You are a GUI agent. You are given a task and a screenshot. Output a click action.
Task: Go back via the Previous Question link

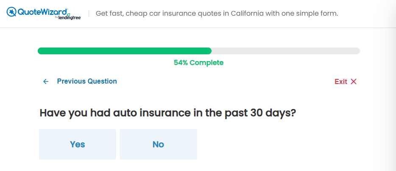[x=87, y=81]
